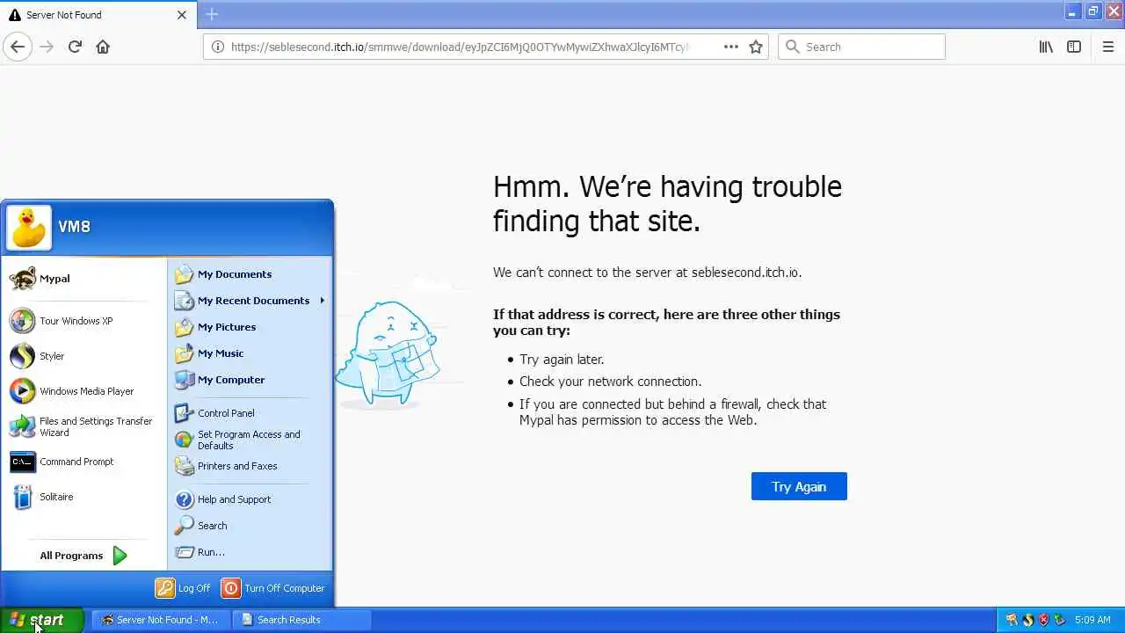This screenshot has width=1125, height=633.
Task: Close the Server Not Found tab
Action: 182,15
